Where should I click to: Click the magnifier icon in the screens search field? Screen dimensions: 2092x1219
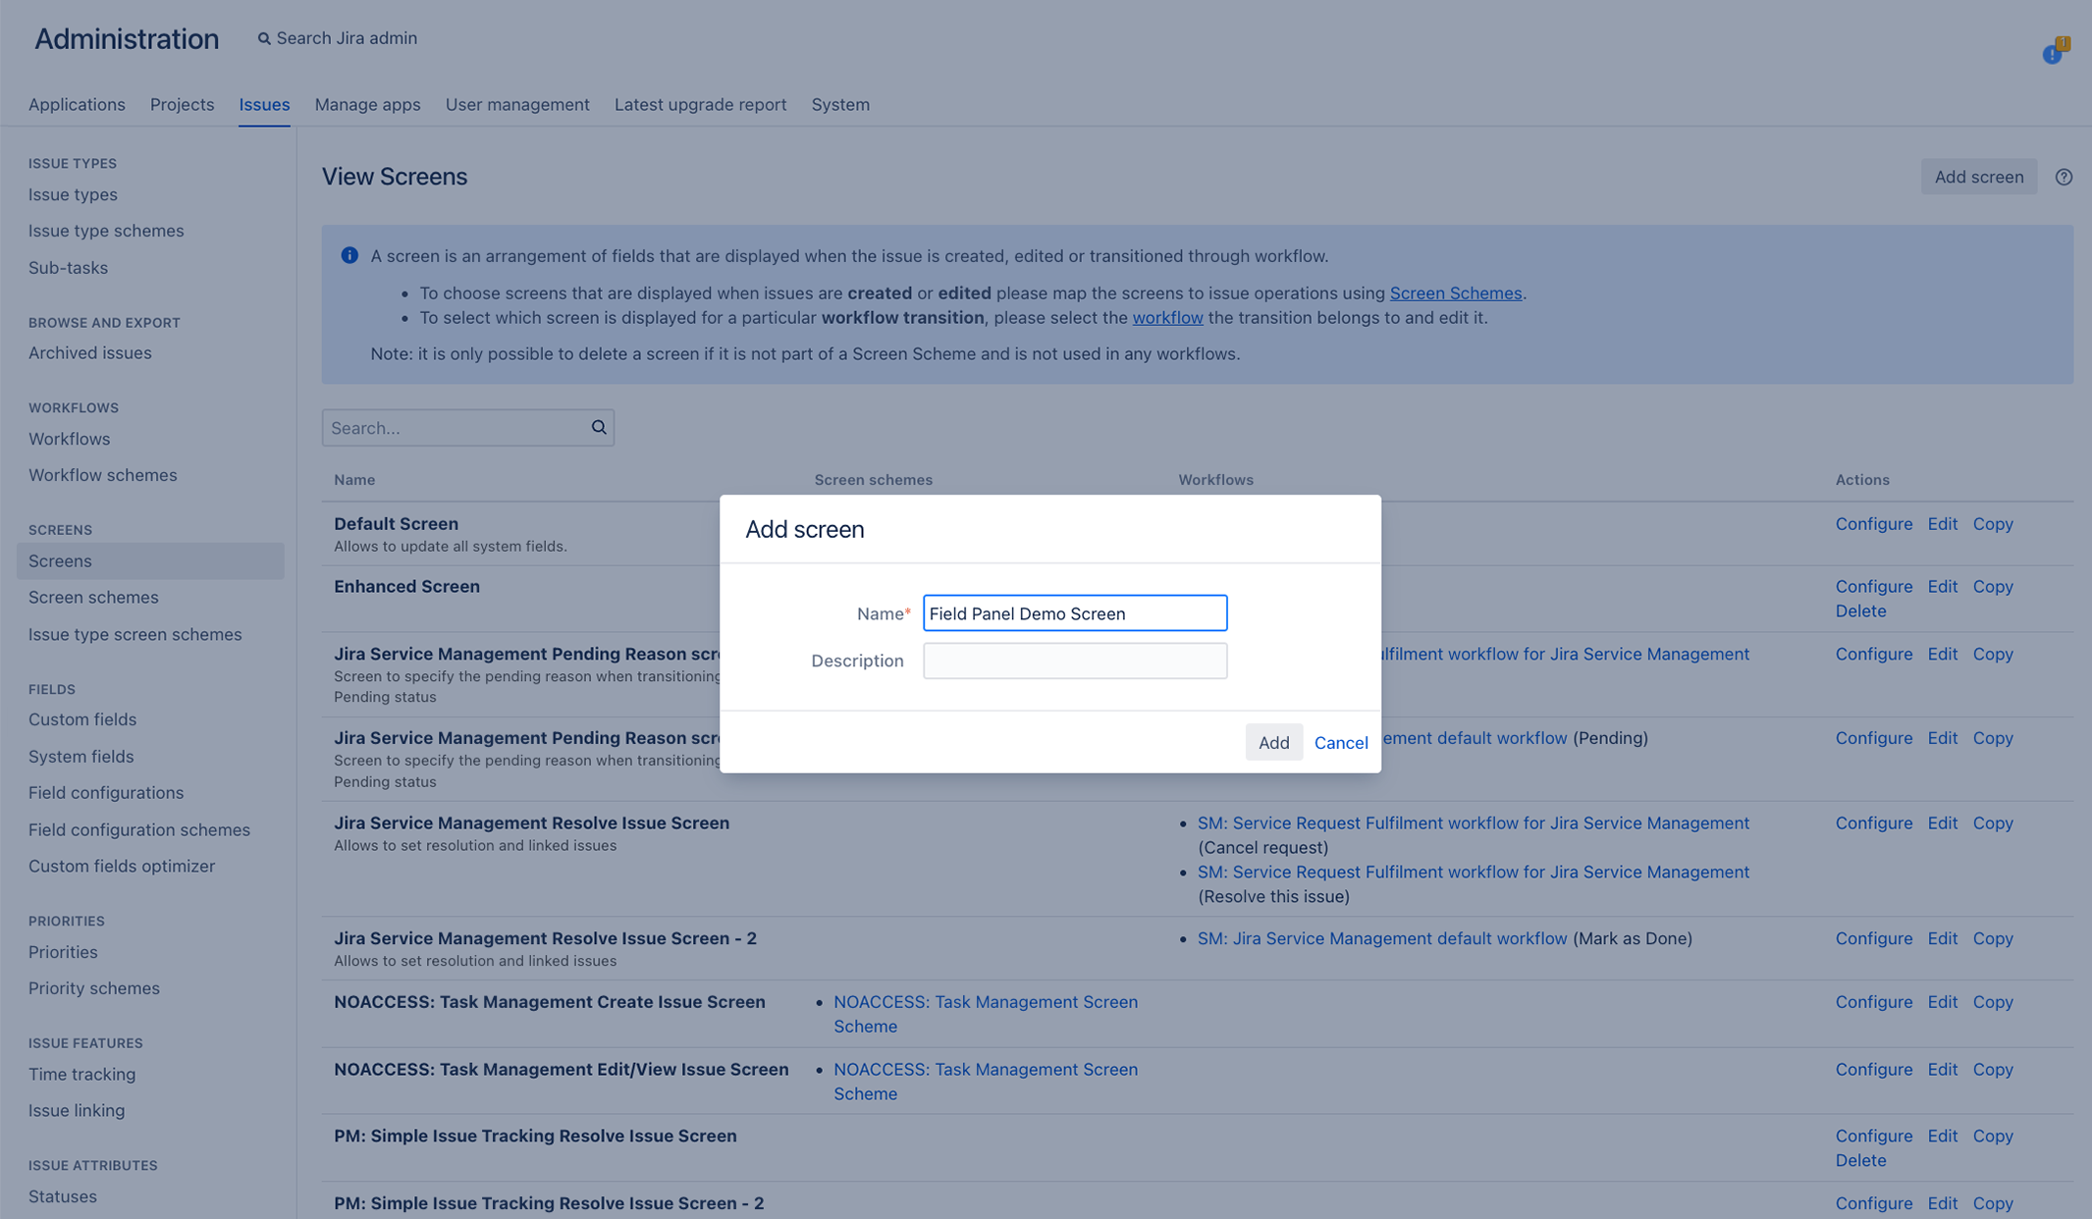(598, 427)
